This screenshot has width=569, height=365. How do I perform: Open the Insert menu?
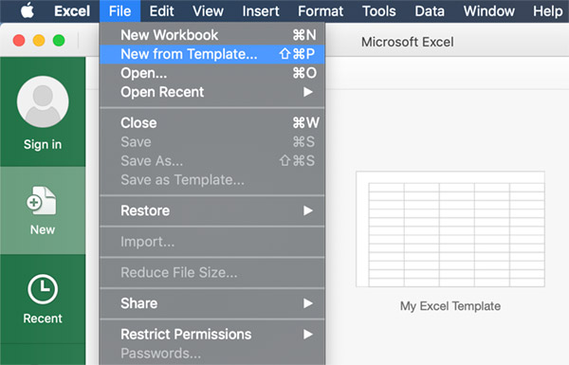click(x=261, y=11)
